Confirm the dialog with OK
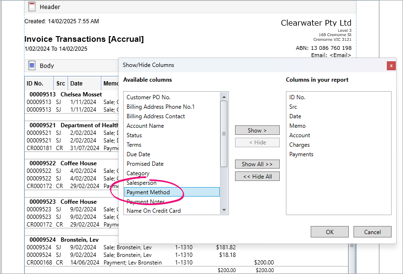 click(x=329, y=232)
